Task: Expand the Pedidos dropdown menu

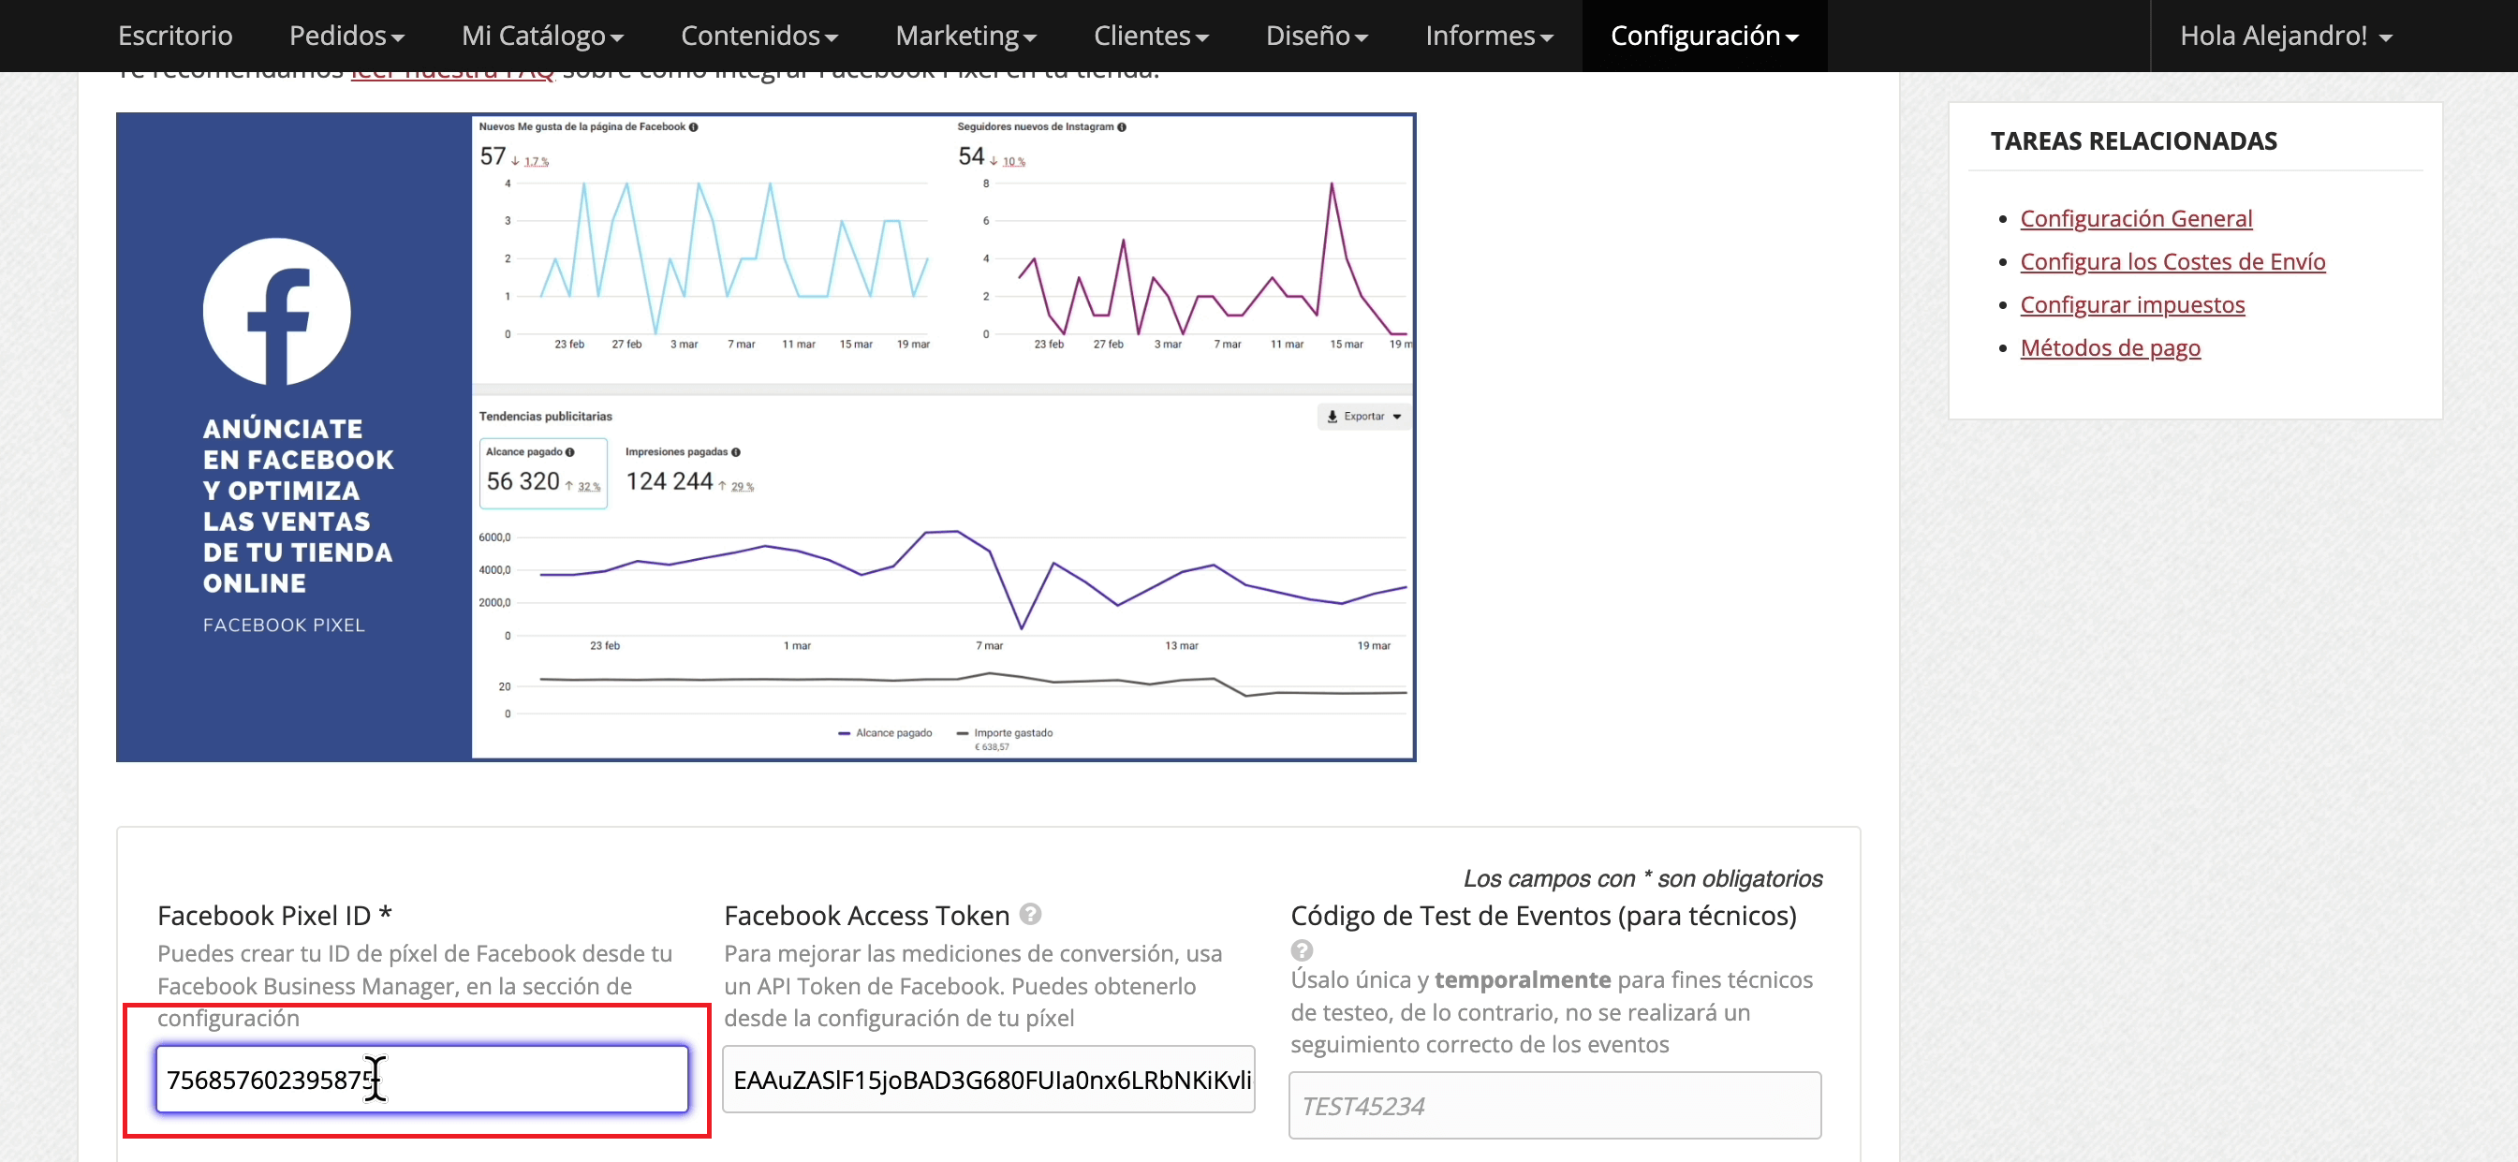Action: [347, 36]
